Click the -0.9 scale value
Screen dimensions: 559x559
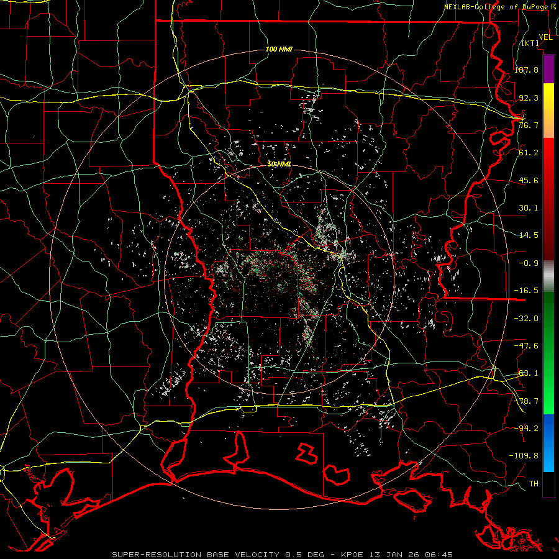coord(529,263)
